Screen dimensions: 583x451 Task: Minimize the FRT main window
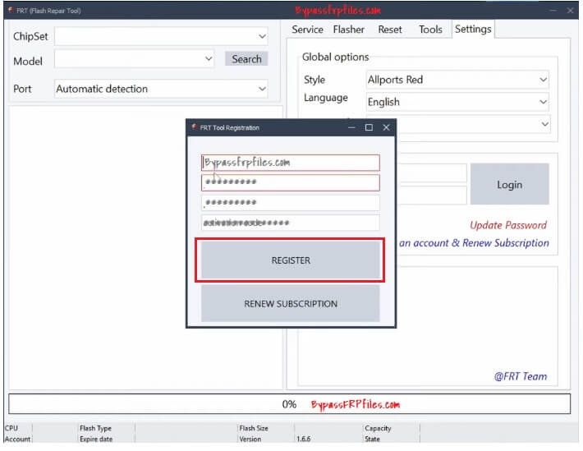(x=553, y=11)
